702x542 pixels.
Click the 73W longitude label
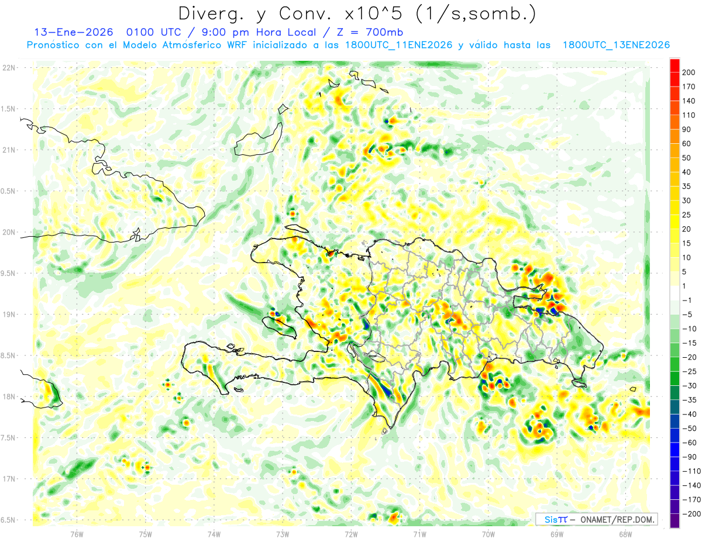[282, 534]
